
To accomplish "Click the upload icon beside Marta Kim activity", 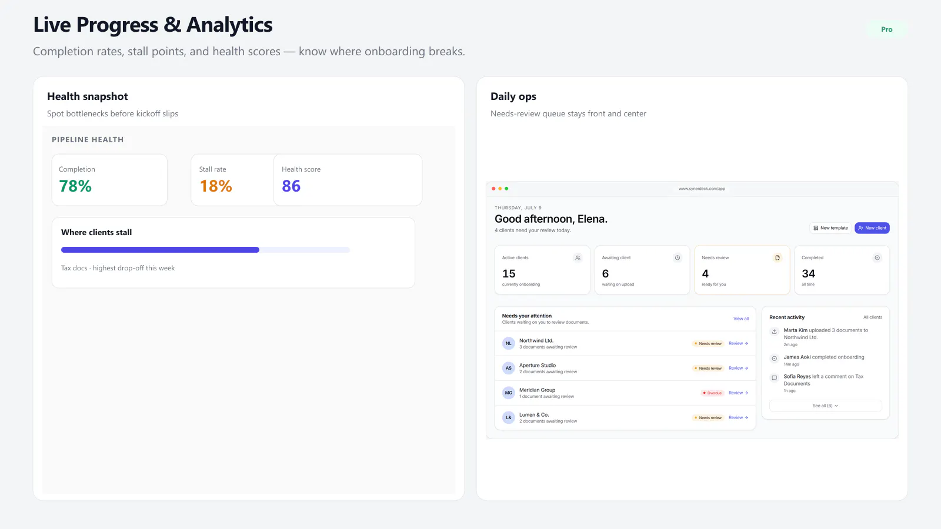I will pyautogui.click(x=774, y=332).
